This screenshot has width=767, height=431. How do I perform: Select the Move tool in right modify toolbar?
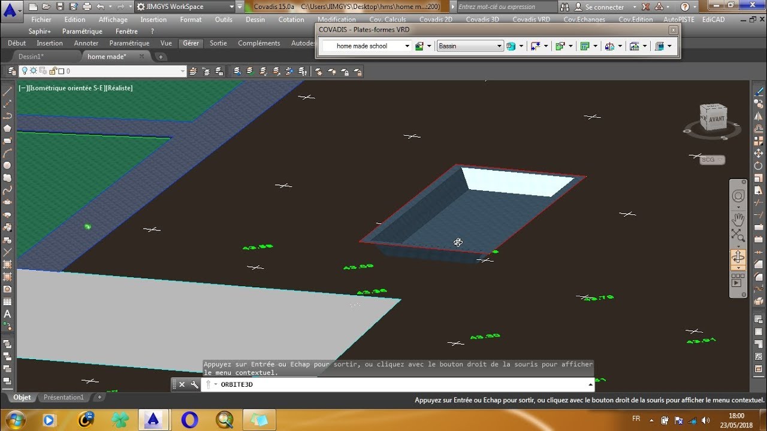coord(759,153)
